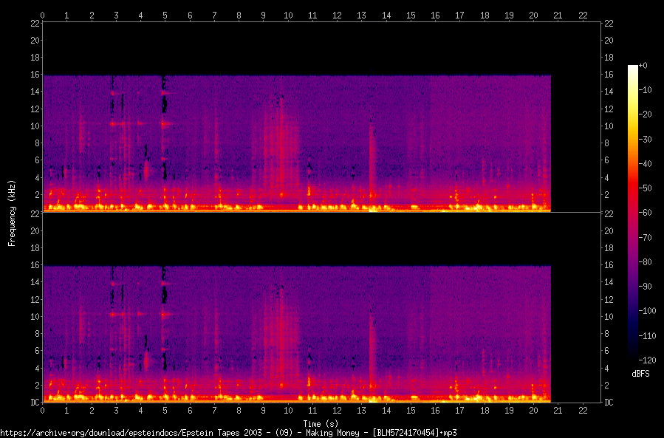Select the 0 second tick on top time axis
664x438 pixels.
tap(43, 15)
